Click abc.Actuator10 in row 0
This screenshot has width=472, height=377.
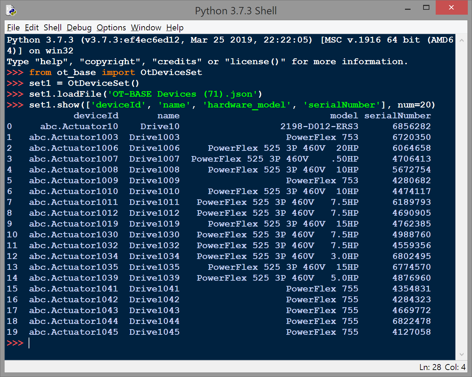[79, 126]
